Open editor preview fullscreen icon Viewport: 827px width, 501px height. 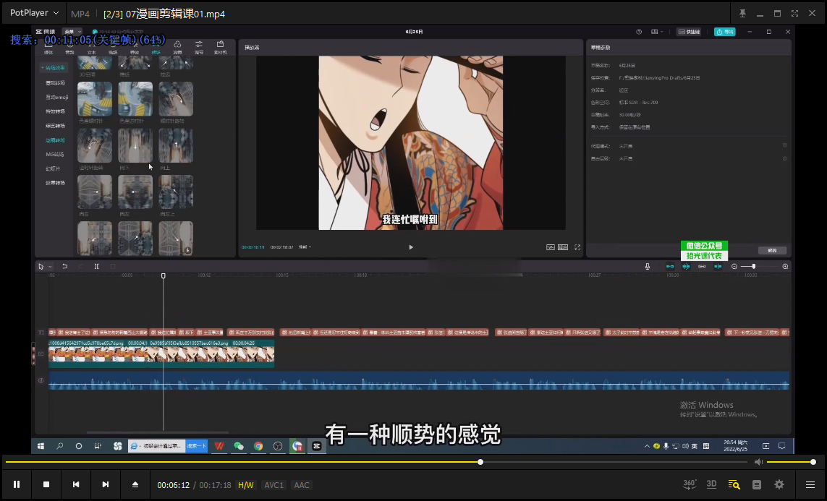[577, 247]
